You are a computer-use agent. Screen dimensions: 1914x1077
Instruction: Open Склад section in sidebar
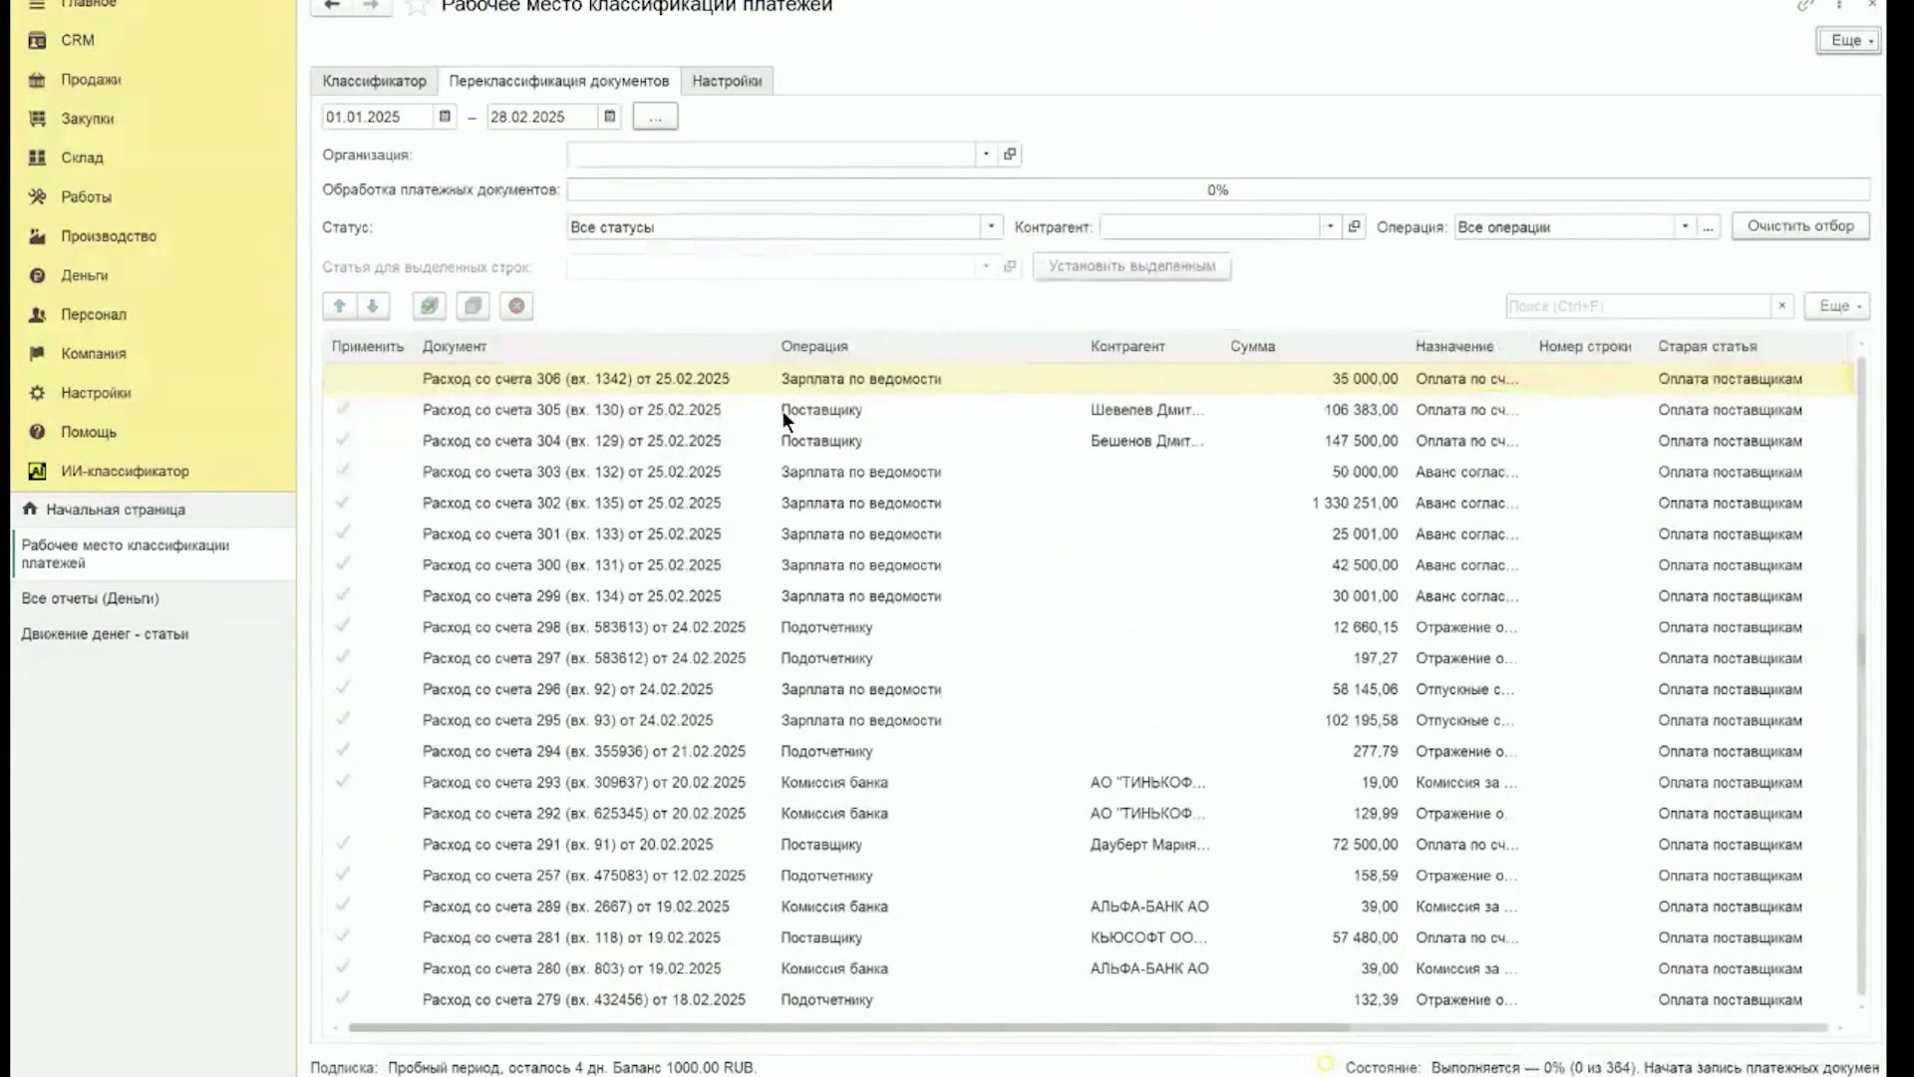point(82,158)
